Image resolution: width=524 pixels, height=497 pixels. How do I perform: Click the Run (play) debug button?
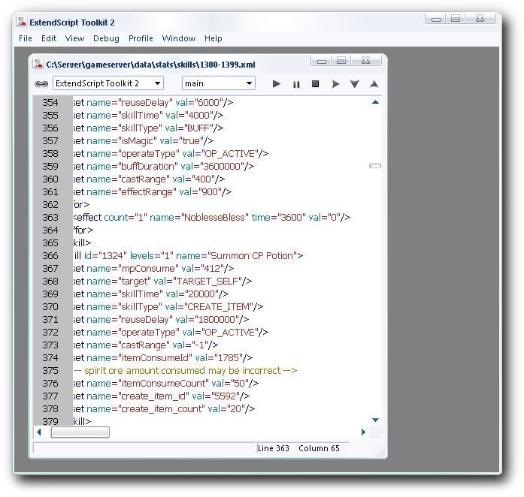277,84
